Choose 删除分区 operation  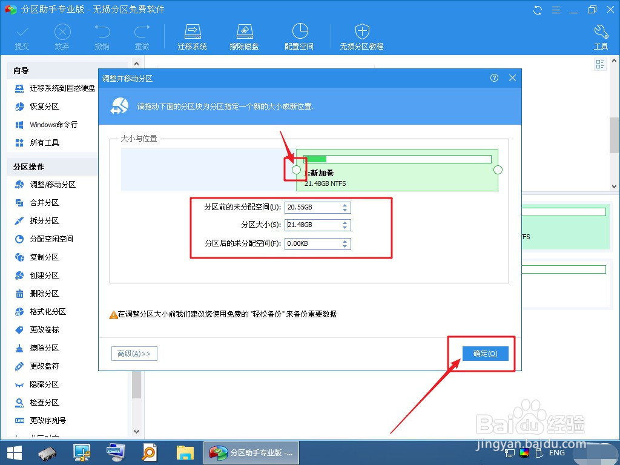pos(37,294)
